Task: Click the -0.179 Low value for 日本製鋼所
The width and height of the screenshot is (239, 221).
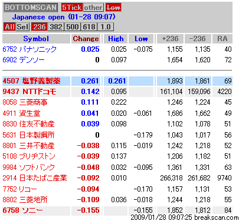Action: click(x=143, y=135)
